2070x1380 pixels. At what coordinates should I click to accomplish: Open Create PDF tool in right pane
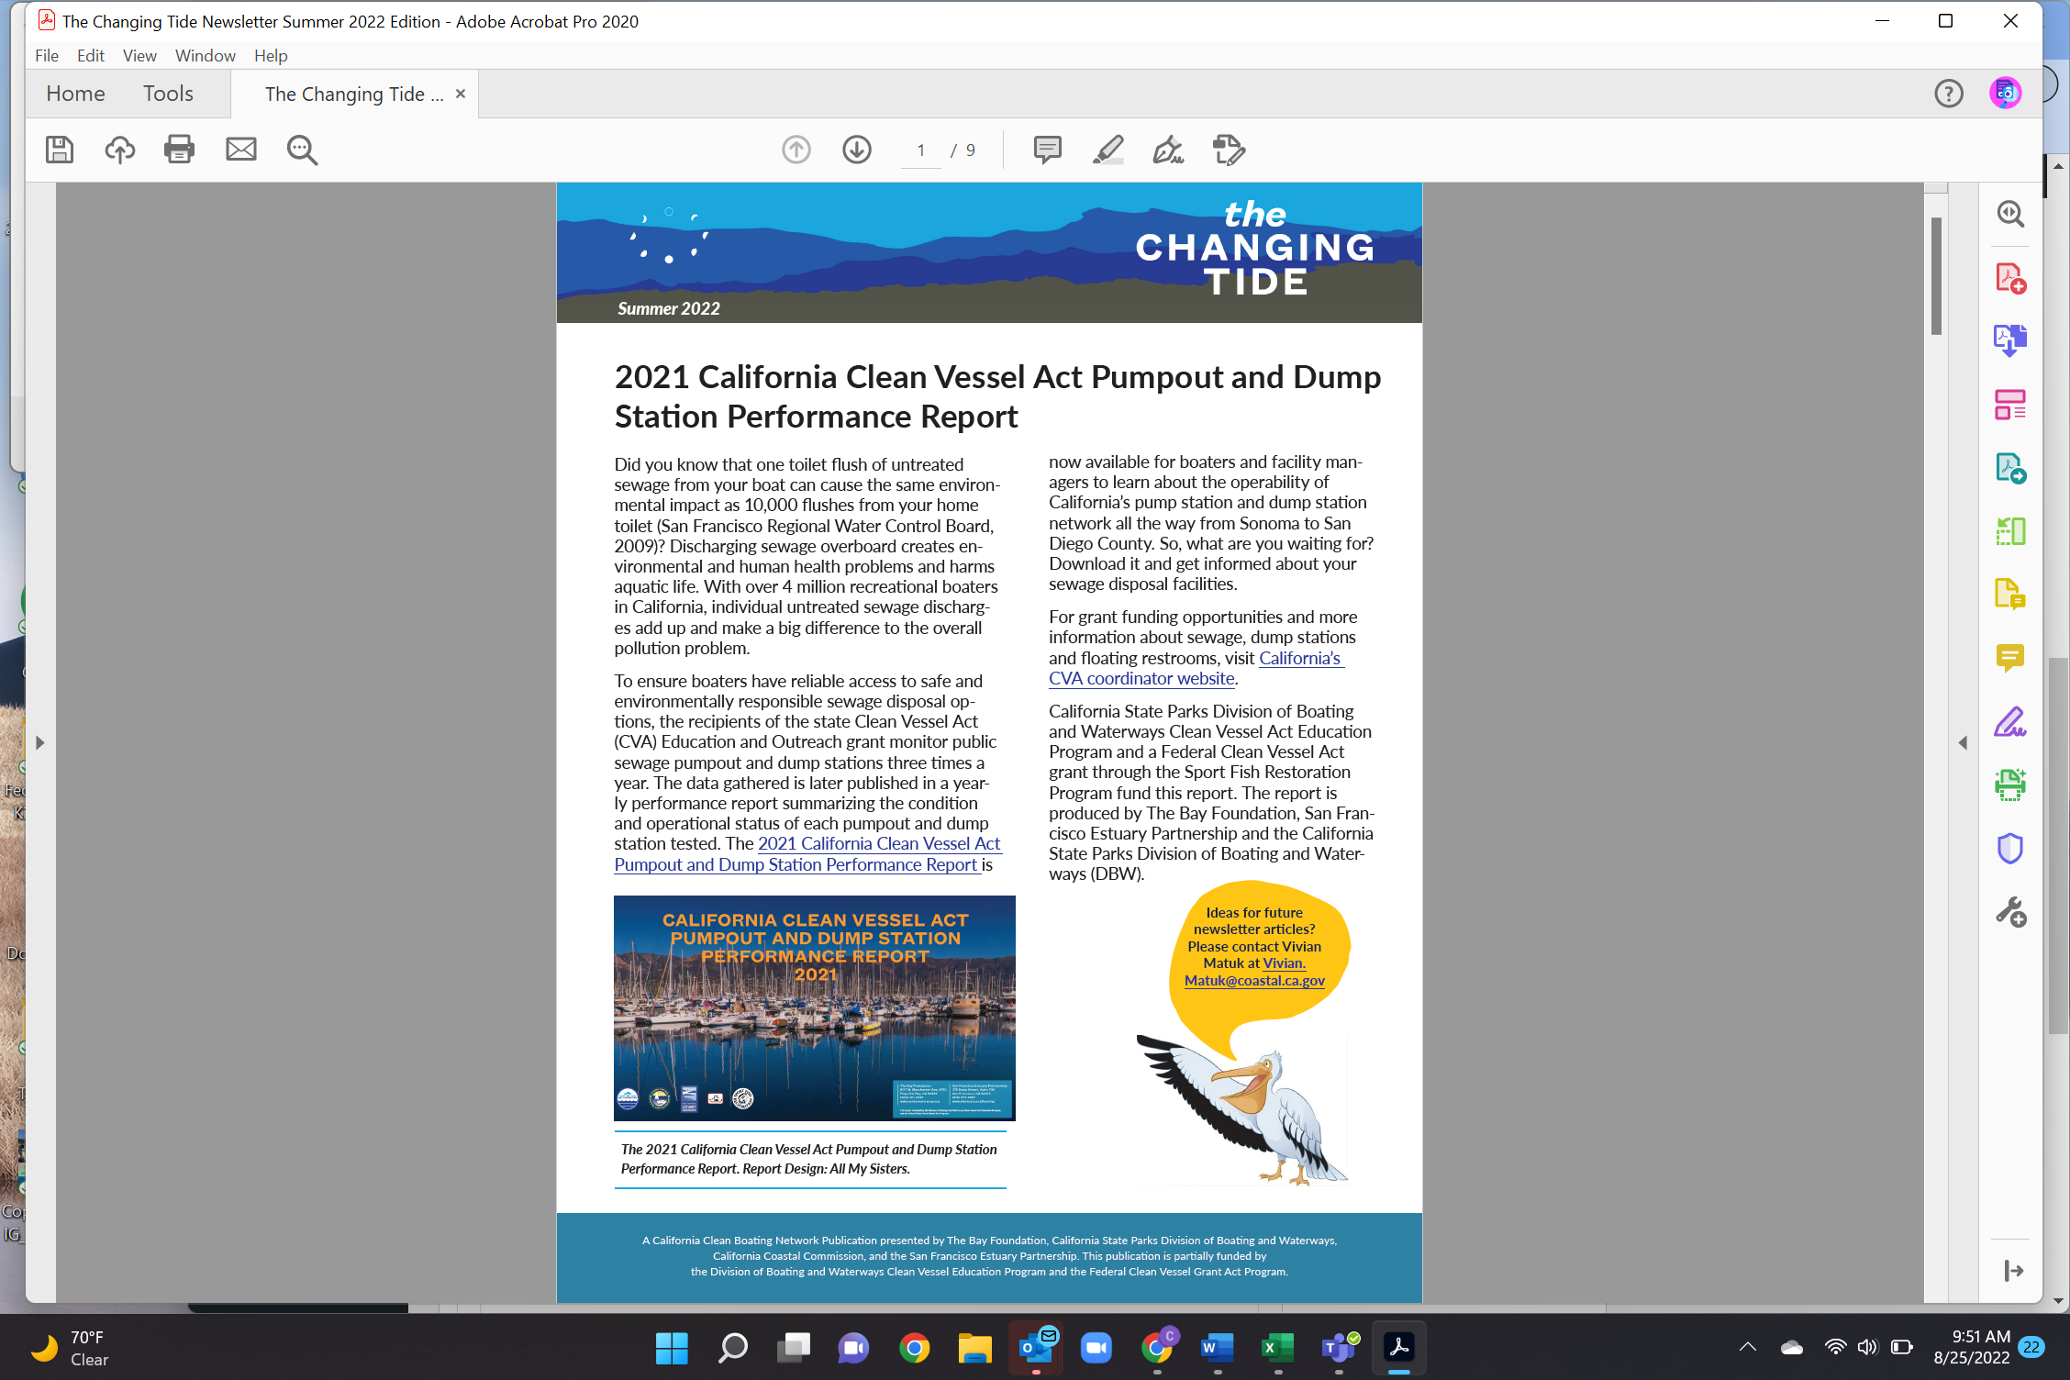point(2009,278)
